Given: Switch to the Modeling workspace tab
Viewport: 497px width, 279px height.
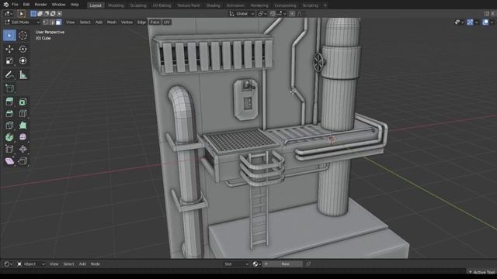Looking at the screenshot, I should point(116,5).
